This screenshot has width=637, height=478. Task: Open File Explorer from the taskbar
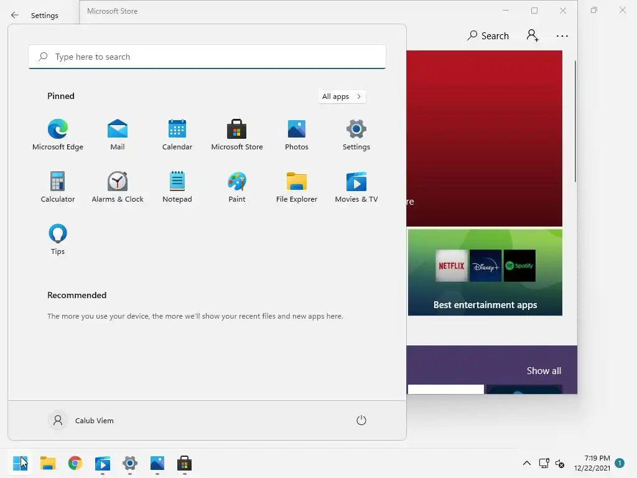(x=47, y=463)
